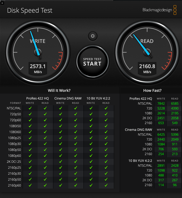Screen dimensions: 182x198
Task: Click 10 Bit YUV NTSC/PAL write value 2891
Action: click(x=161, y=166)
